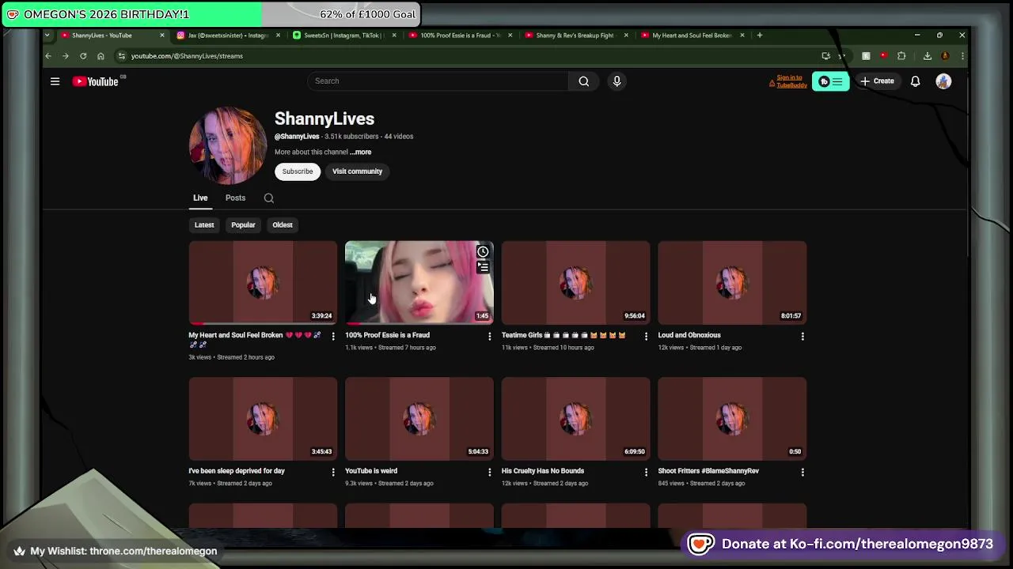Open the Loud and Obnoxious title link
The image size is (1013, 569).
point(689,335)
